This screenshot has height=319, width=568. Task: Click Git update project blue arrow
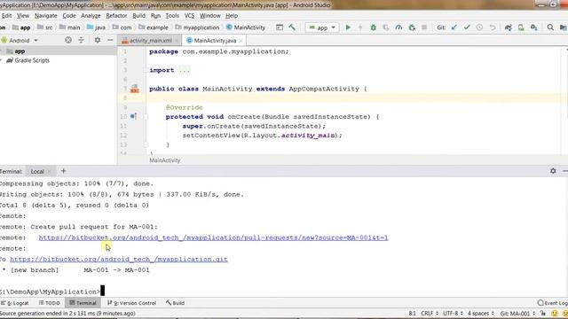point(454,27)
